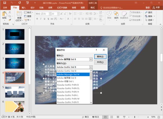This screenshot has width=163, height=119.
Task: Toggle 批注 comments pane in status bar
Action: pyautogui.click(x=96, y=117)
